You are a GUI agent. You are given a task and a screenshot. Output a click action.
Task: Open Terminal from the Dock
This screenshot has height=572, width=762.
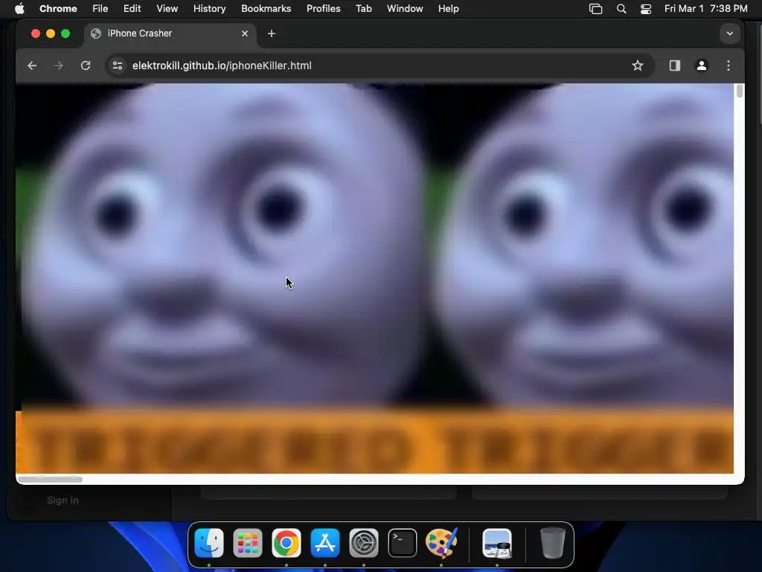click(x=403, y=543)
